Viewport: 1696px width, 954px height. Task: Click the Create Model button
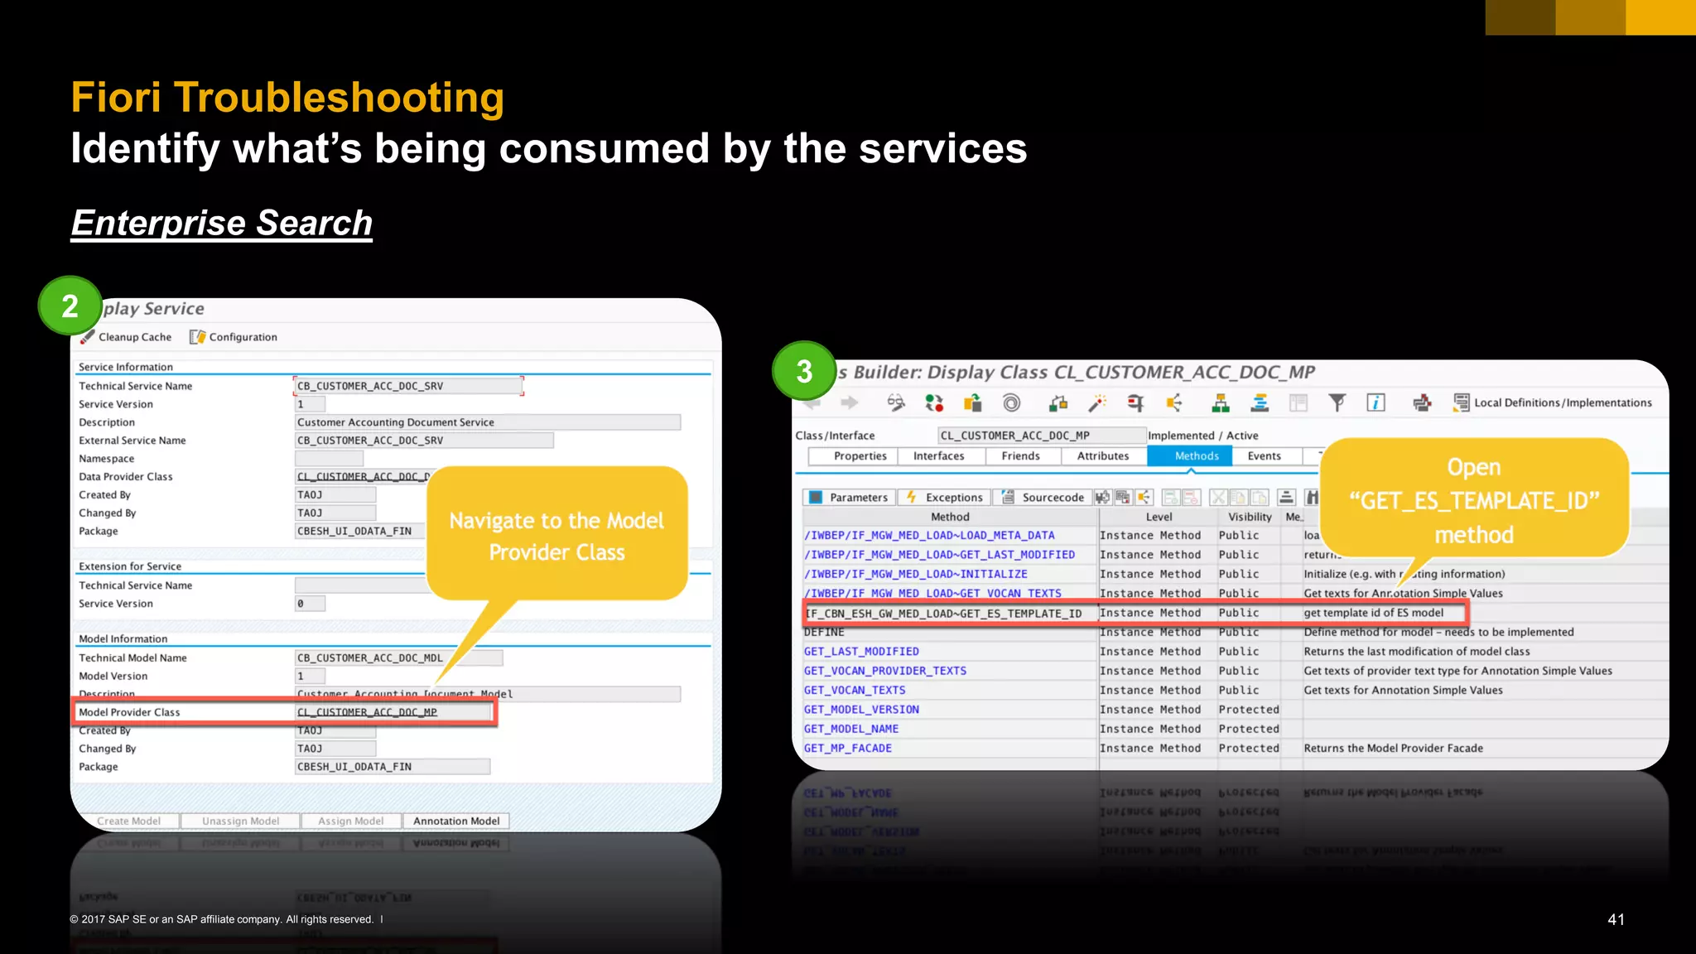pyautogui.click(x=128, y=821)
